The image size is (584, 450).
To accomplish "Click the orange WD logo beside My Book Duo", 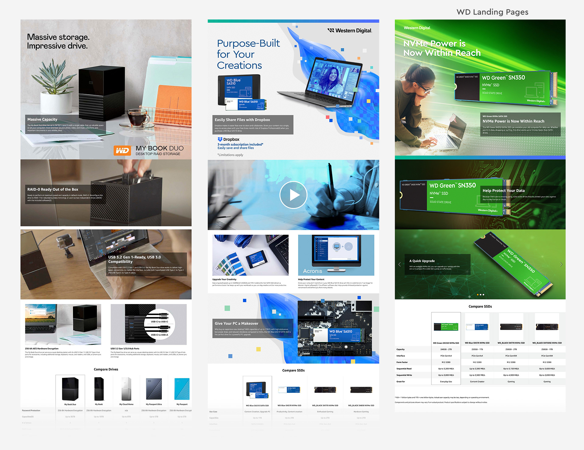I will click(x=122, y=150).
